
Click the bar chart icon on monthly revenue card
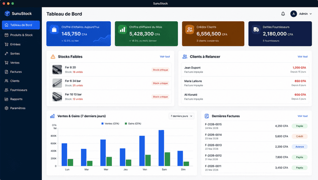tap(123, 30)
